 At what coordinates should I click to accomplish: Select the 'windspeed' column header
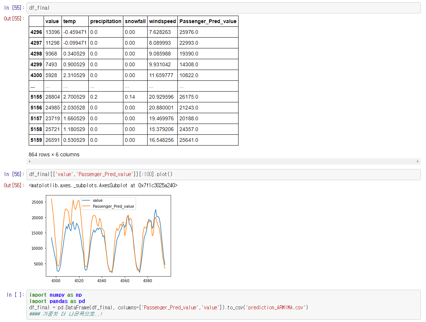tap(162, 22)
